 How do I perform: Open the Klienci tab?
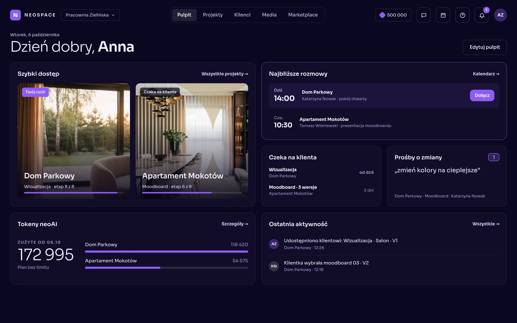click(x=242, y=15)
